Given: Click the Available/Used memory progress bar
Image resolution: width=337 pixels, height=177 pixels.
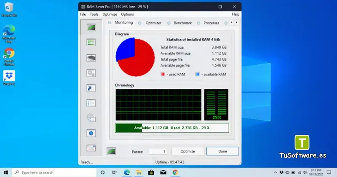Looking at the screenshot, I should (172, 128).
